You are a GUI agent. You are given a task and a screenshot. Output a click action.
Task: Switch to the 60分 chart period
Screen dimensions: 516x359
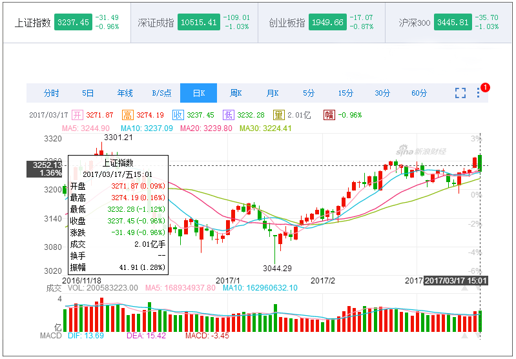(x=419, y=93)
